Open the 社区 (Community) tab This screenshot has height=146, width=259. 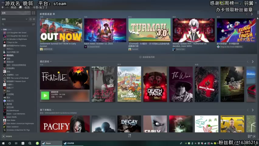pos(27,7)
